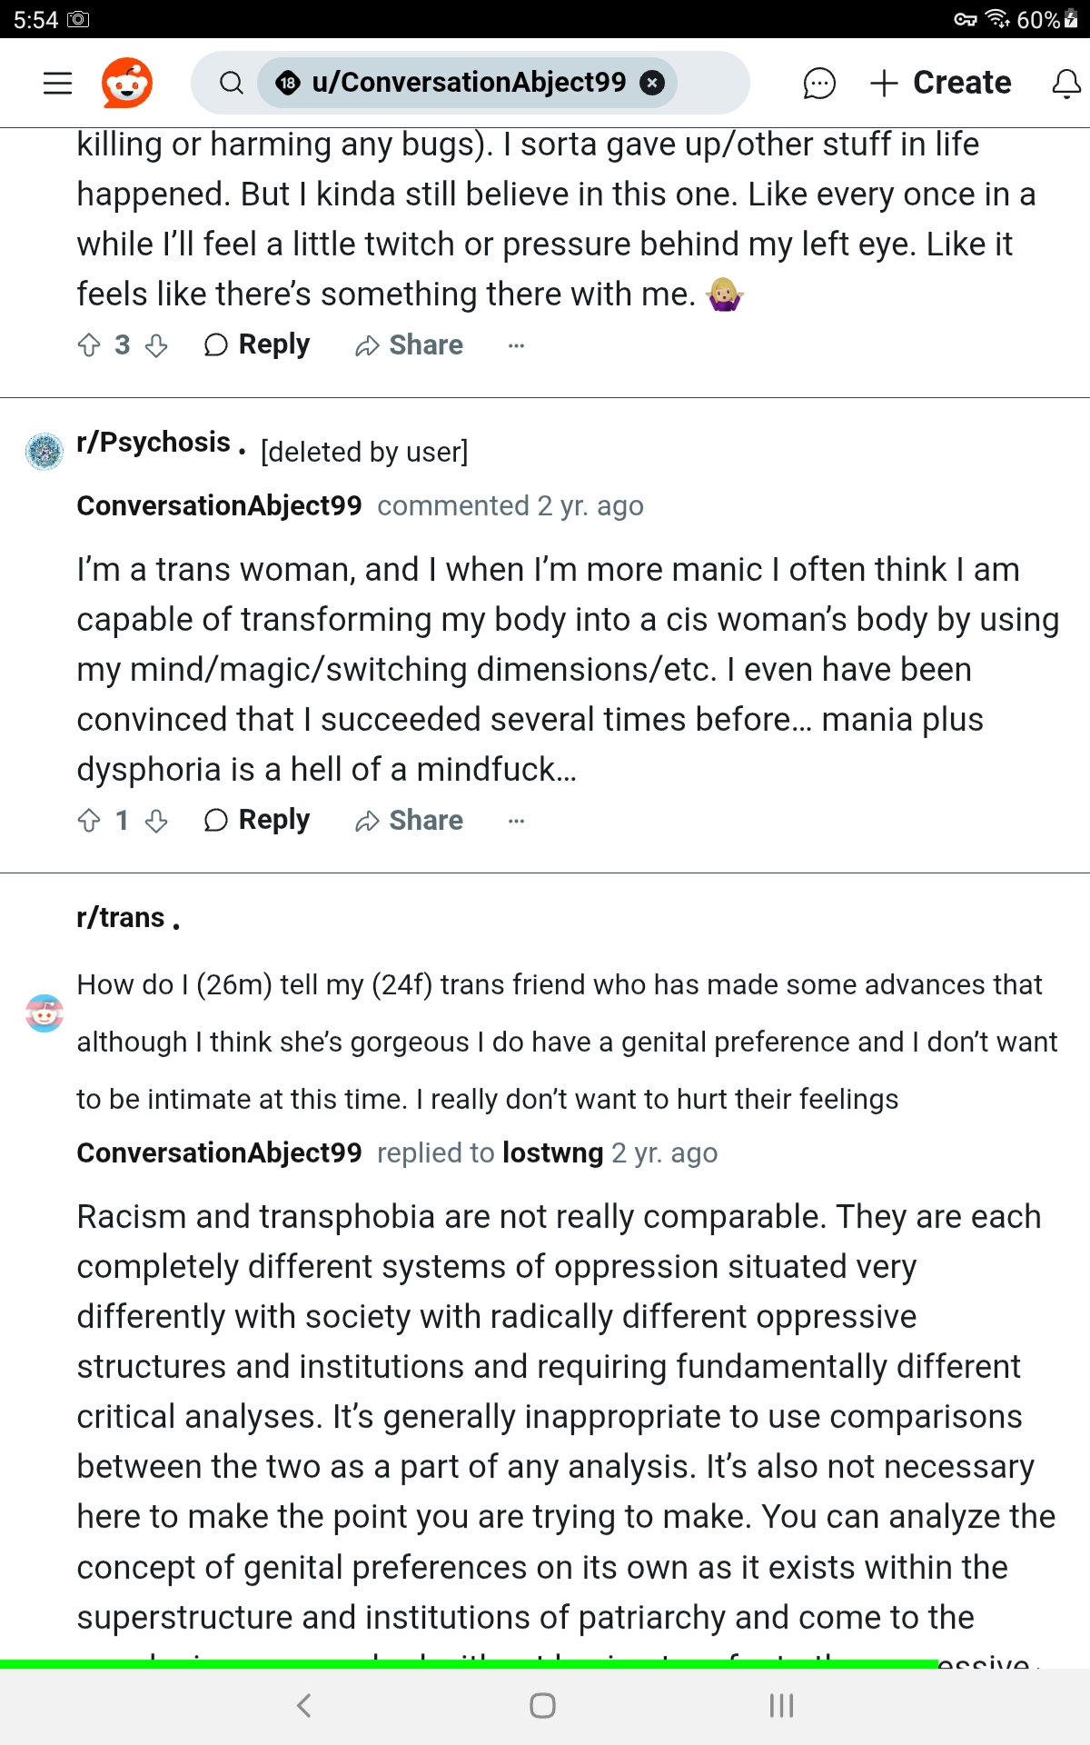The image size is (1090, 1745).
Task: Upvote the r/Psychosis comment
Action: pos(89,821)
